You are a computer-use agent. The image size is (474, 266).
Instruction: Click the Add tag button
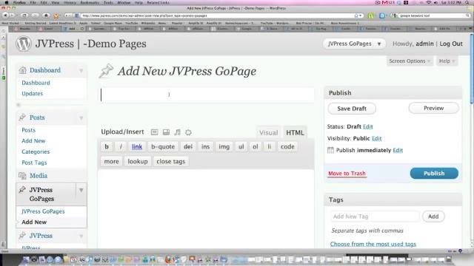point(433,216)
